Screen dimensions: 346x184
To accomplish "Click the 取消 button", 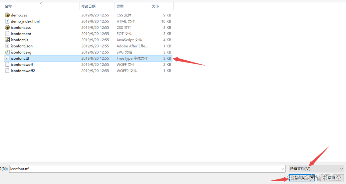I will pyautogui.click(x=331, y=178).
